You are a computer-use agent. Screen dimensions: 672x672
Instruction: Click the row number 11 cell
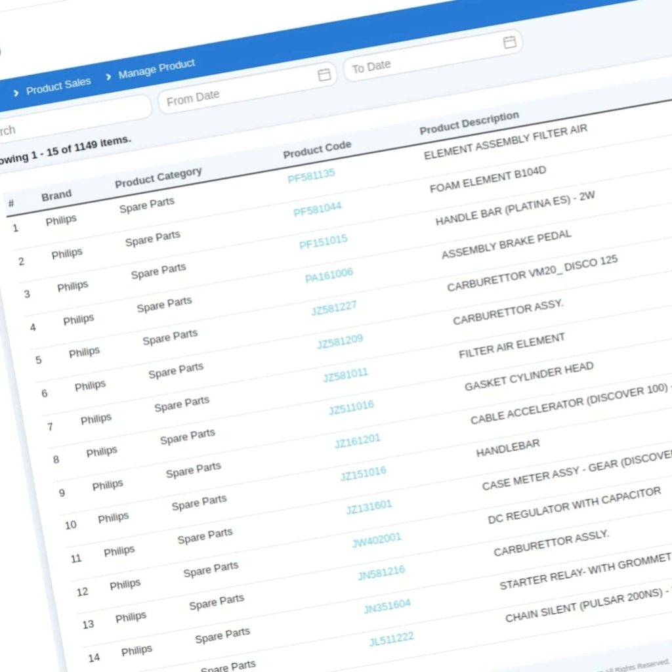[75, 558]
